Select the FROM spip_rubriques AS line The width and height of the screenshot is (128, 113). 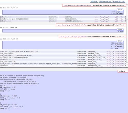(x=13, y=78)
